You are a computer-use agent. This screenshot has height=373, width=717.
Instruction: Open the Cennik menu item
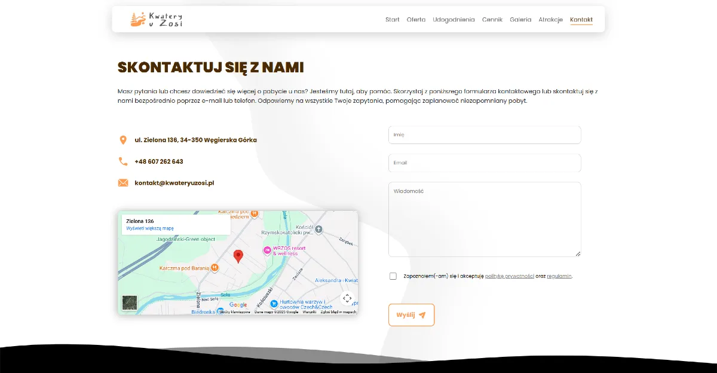tap(492, 20)
